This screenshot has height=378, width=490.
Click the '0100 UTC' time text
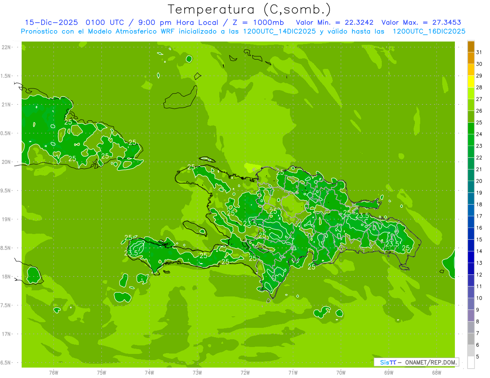(x=106, y=22)
